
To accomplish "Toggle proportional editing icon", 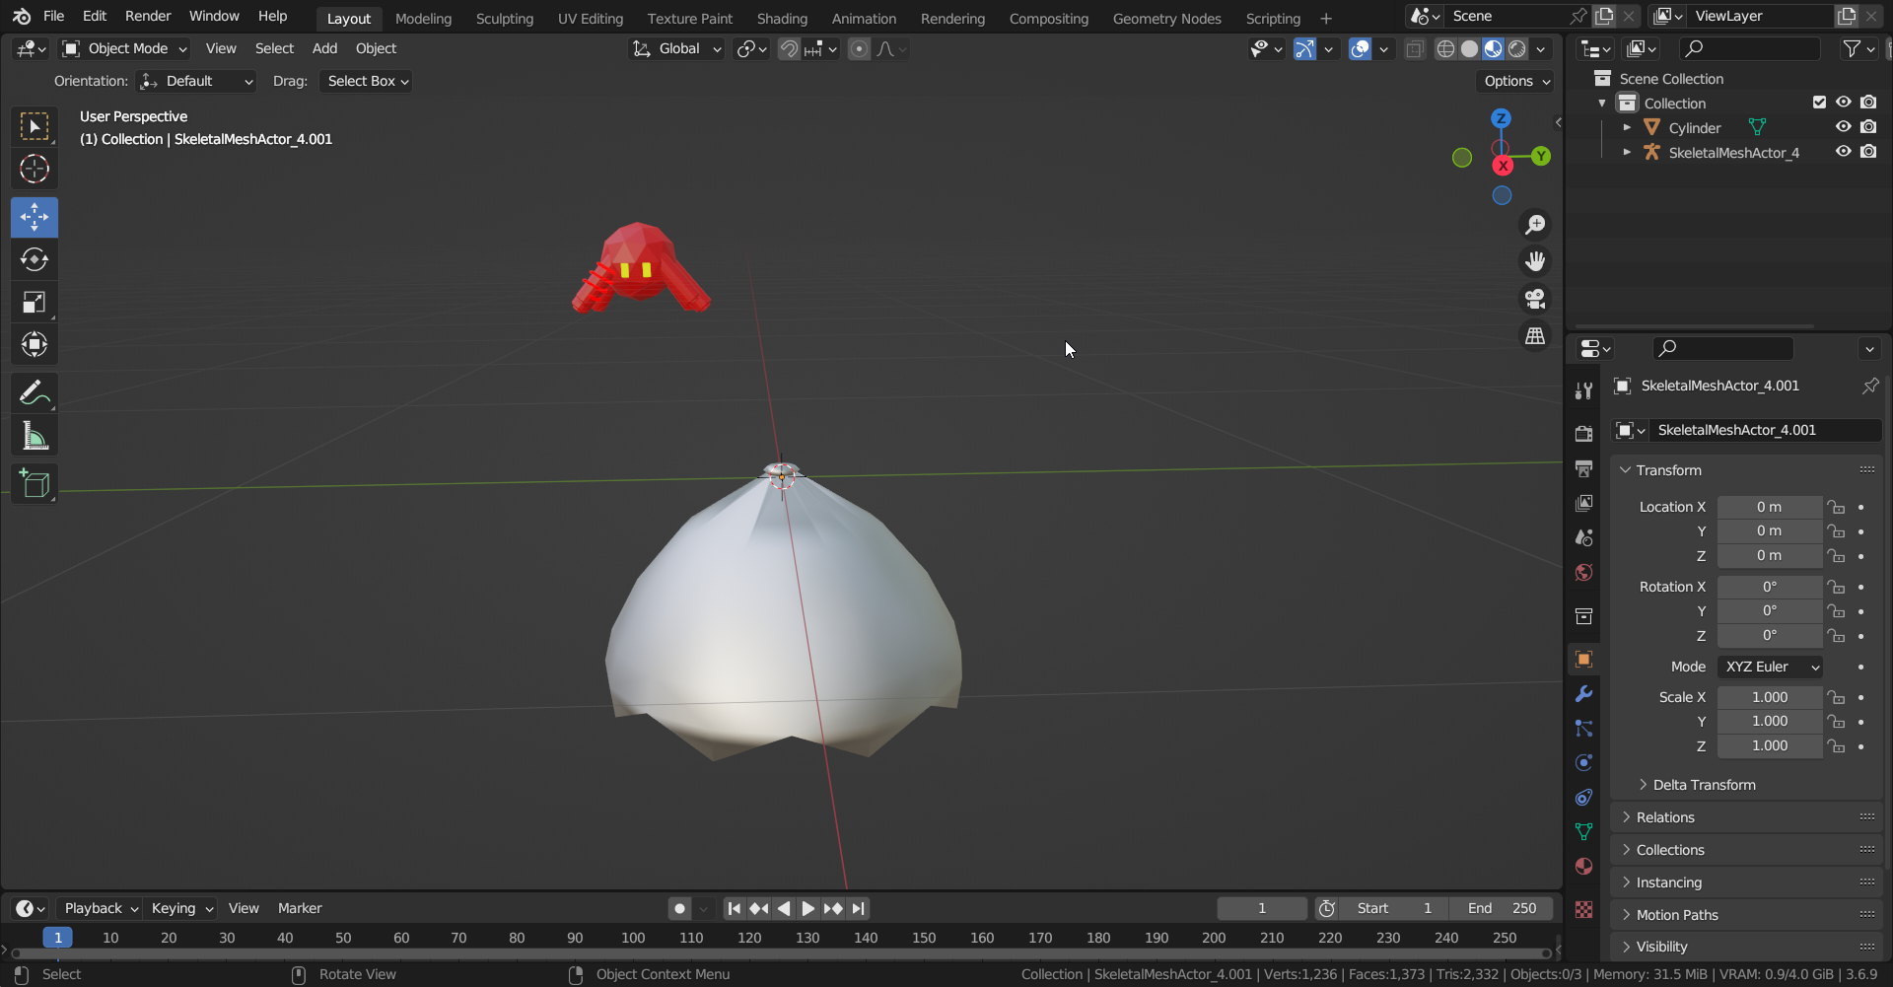I will point(859,49).
